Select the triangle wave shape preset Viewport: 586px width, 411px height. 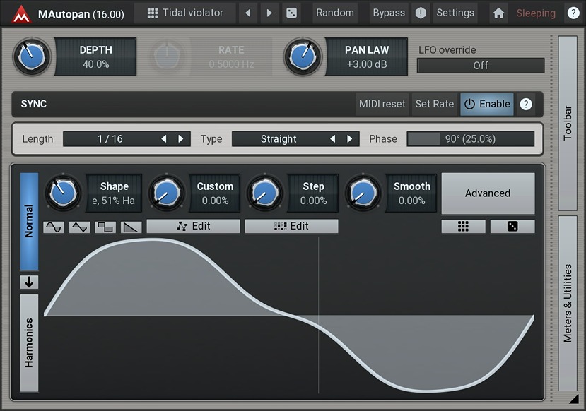point(79,227)
